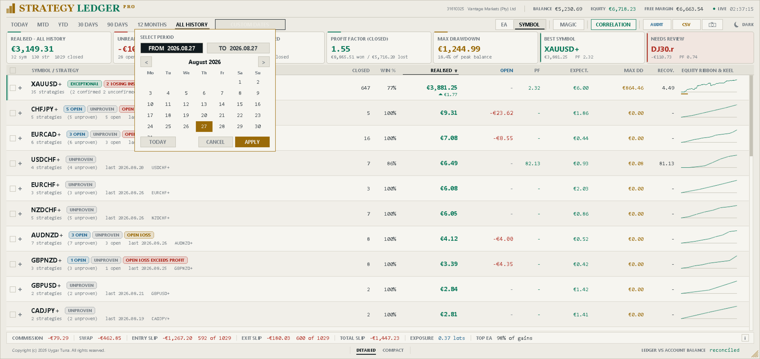Switch to the DETAILED view
This screenshot has width=760, height=359.
366,350
